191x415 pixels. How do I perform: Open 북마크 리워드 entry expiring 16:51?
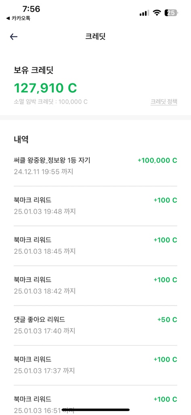(x=95, y=400)
